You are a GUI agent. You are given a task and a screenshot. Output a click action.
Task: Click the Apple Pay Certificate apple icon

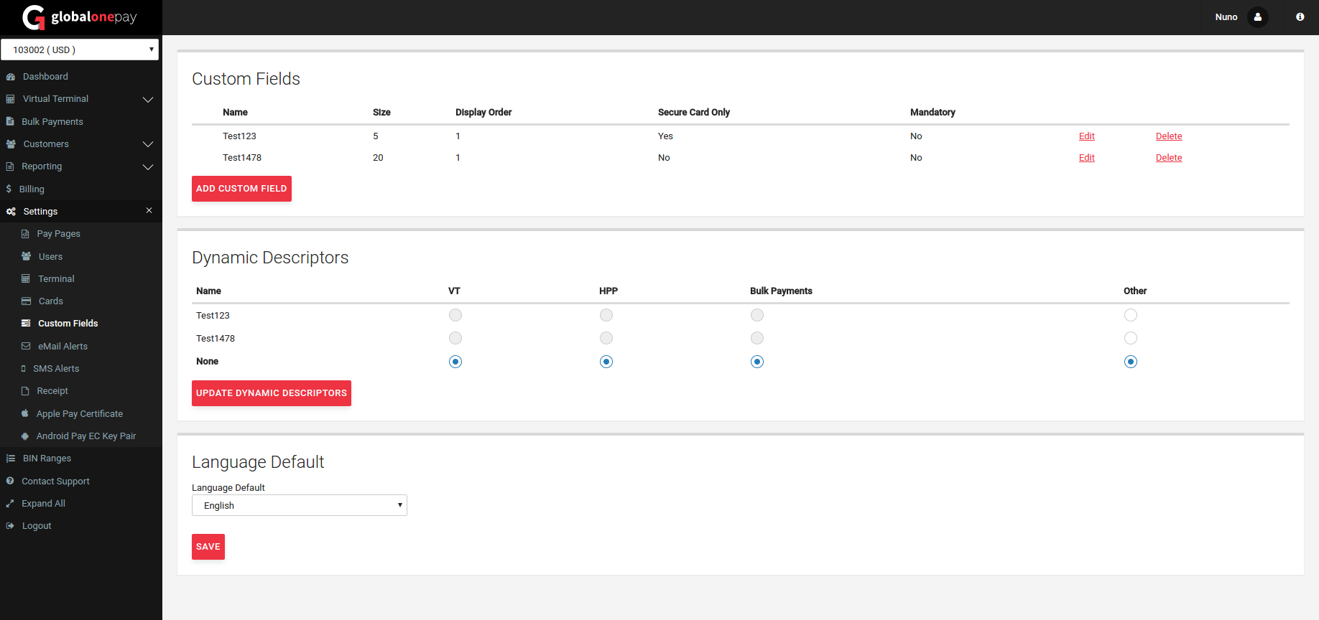tap(25, 413)
